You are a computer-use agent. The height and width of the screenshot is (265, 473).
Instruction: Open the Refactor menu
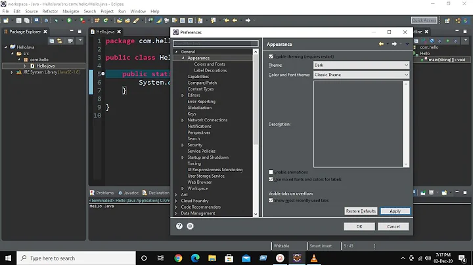50,11
